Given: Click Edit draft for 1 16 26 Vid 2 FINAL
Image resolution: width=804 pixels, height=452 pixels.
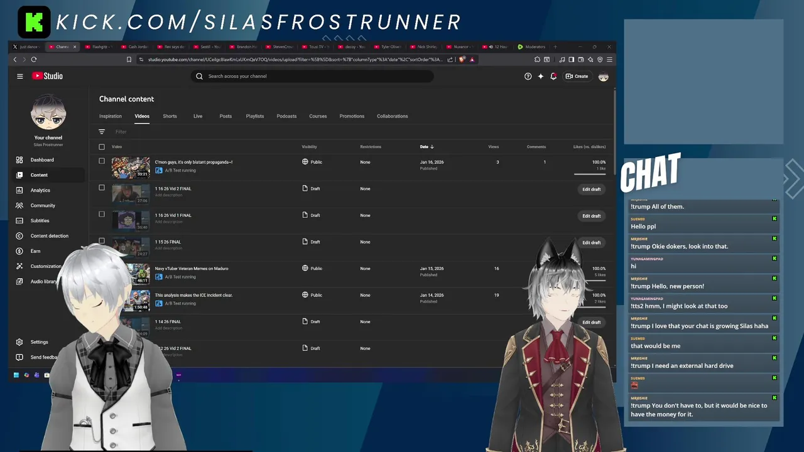Looking at the screenshot, I should point(591,189).
